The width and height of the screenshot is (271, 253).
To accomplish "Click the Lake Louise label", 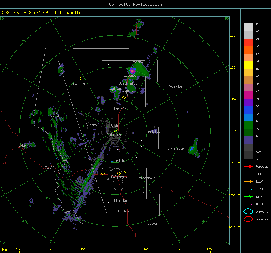I will coord(23,148).
